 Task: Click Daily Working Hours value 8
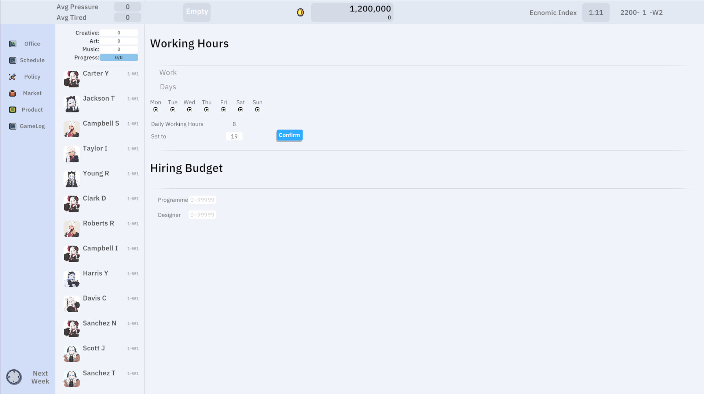point(234,124)
